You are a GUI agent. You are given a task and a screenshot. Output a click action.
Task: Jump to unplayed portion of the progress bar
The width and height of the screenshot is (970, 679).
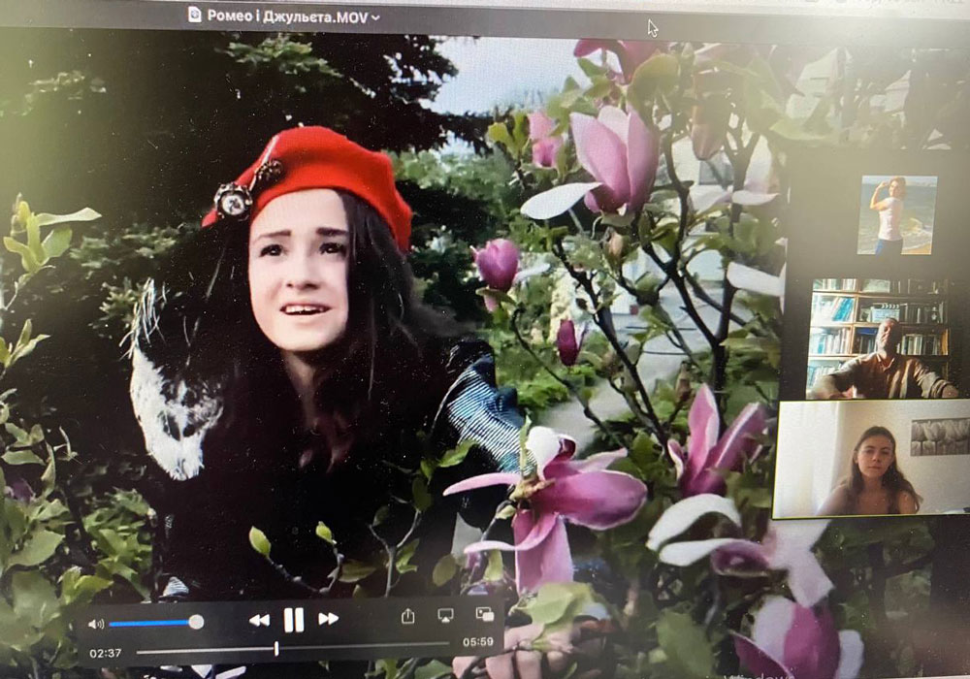(365, 647)
